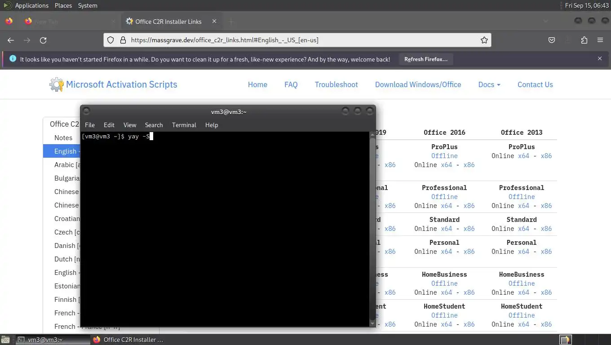This screenshot has height=345, width=611.
Task: Click Office 2016 Professional Offline link
Action: tap(444, 197)
